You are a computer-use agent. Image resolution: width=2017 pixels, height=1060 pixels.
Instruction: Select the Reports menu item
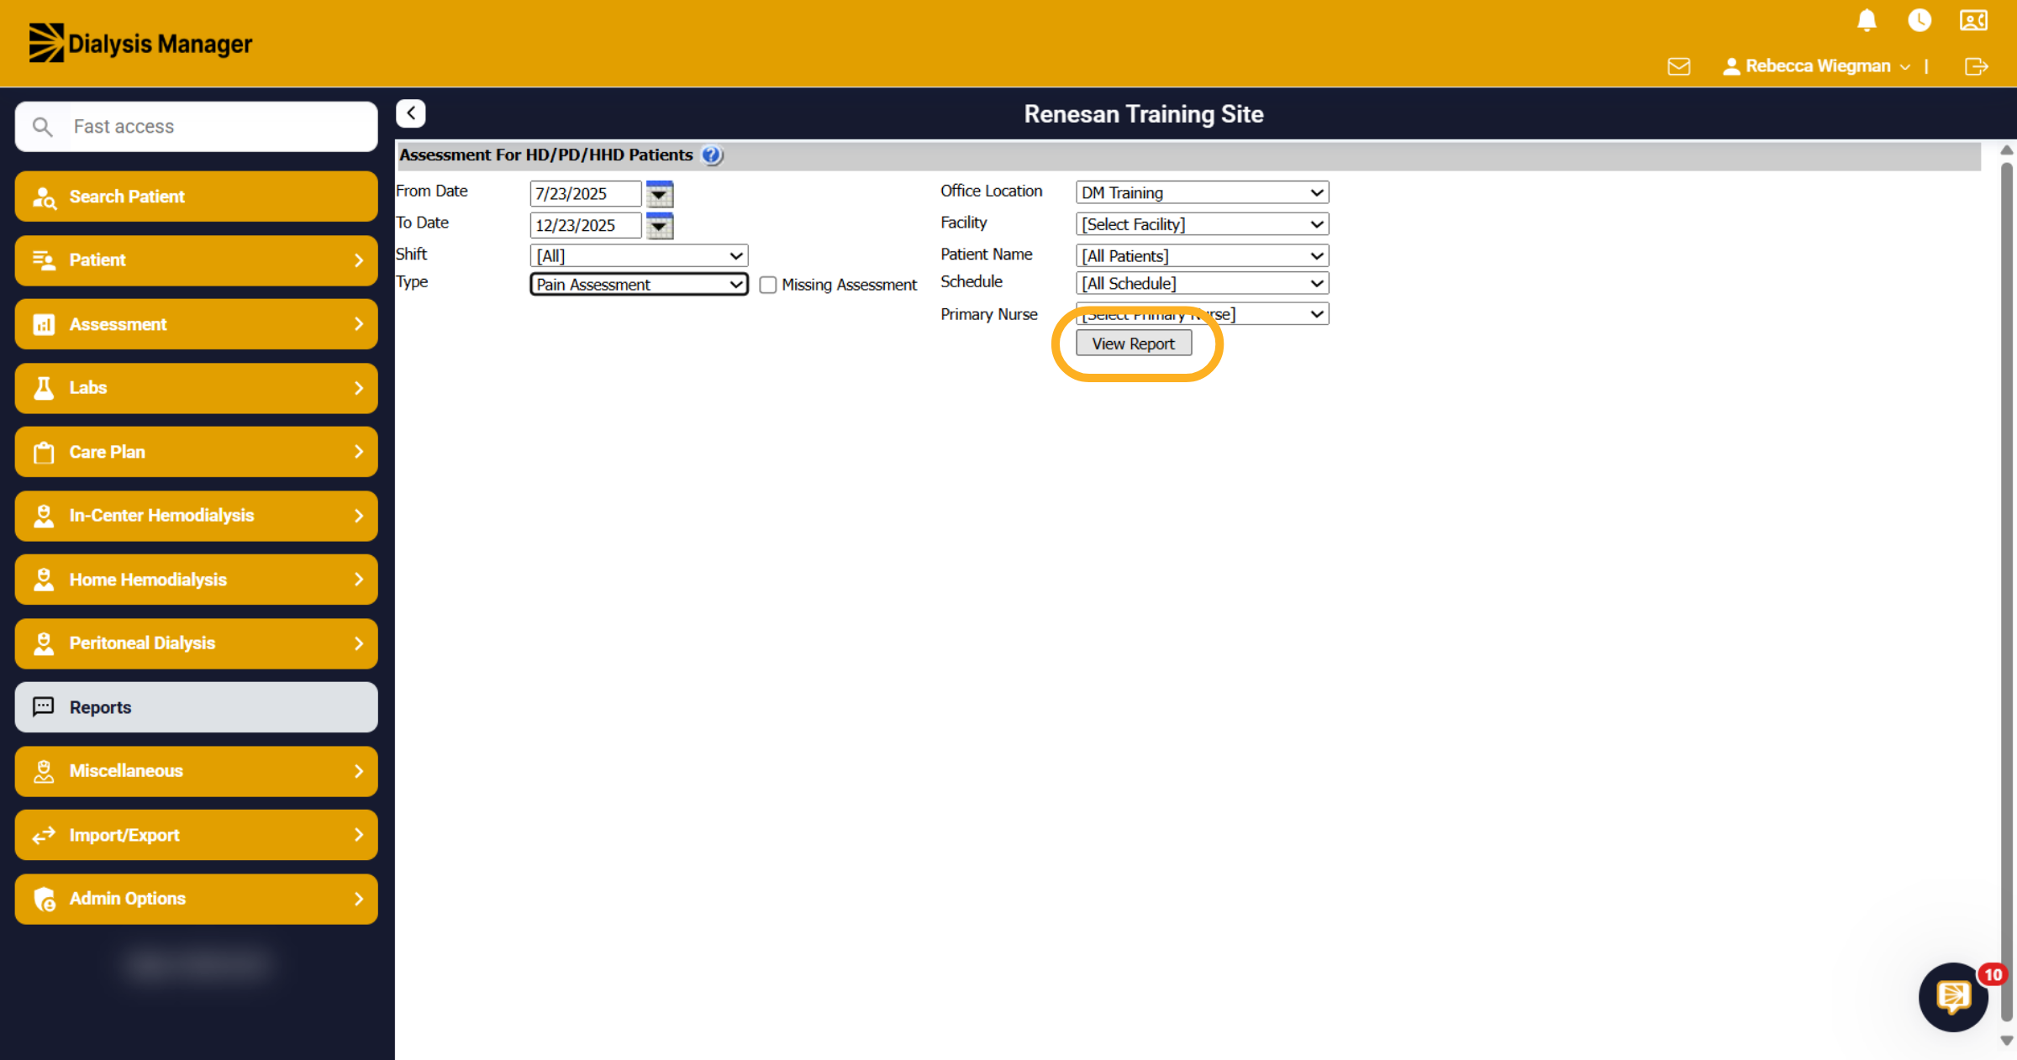click(196, 707)
